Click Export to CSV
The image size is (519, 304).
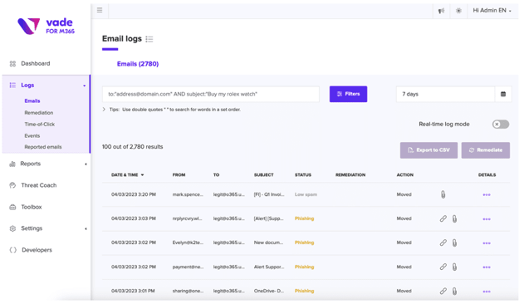pyautogui.click(x=428, y=150)
